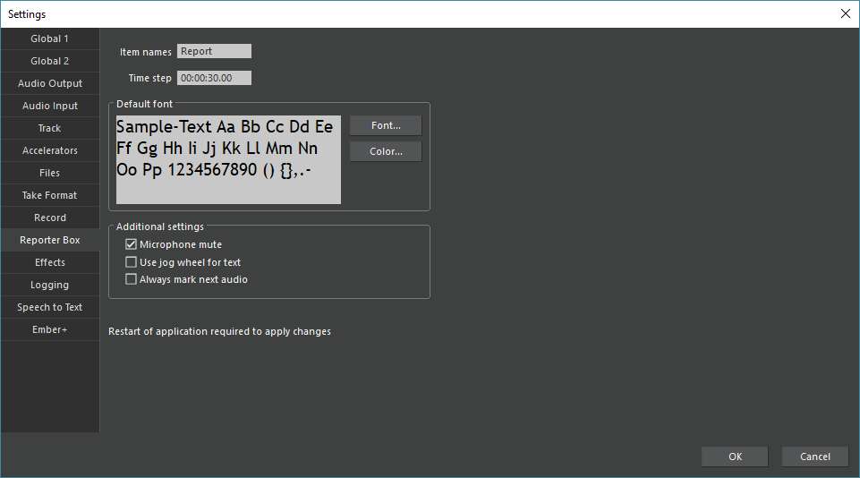Select the Audio Output tab

[49, 83]
